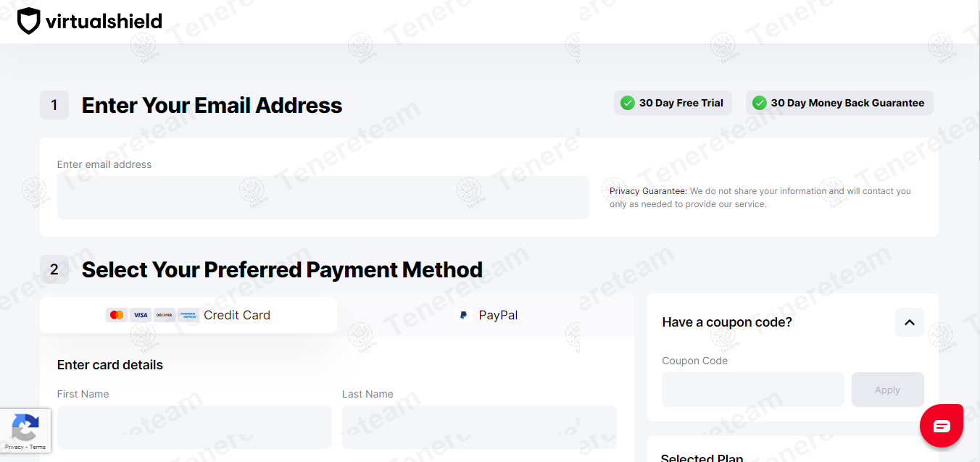Click the Visa card icon
The image size is (980, 462).
point(141,314)
